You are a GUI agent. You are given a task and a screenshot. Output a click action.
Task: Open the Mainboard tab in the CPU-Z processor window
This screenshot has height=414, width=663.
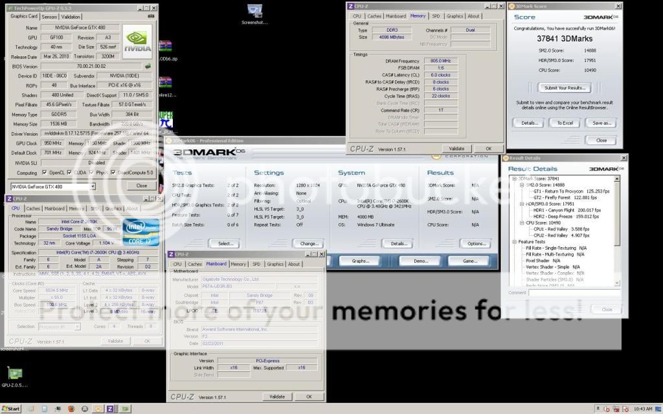tap(54, 209)
